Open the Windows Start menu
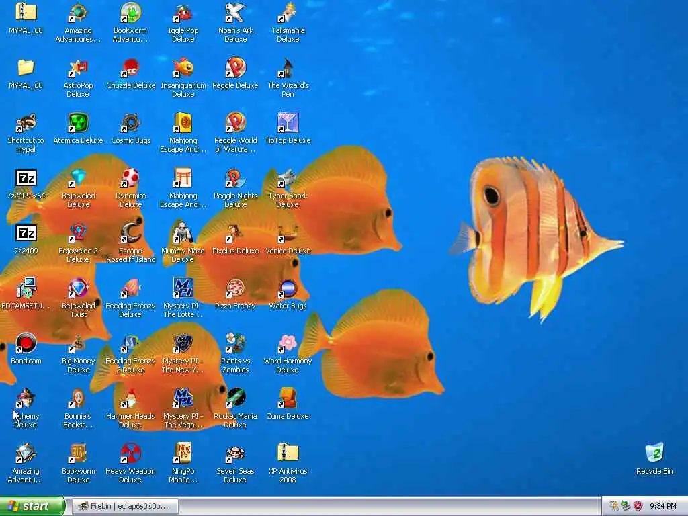 coord(32,507)
